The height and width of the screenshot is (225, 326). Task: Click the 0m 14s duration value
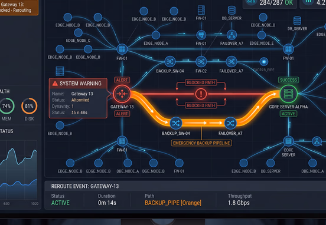tap(107, 203)
